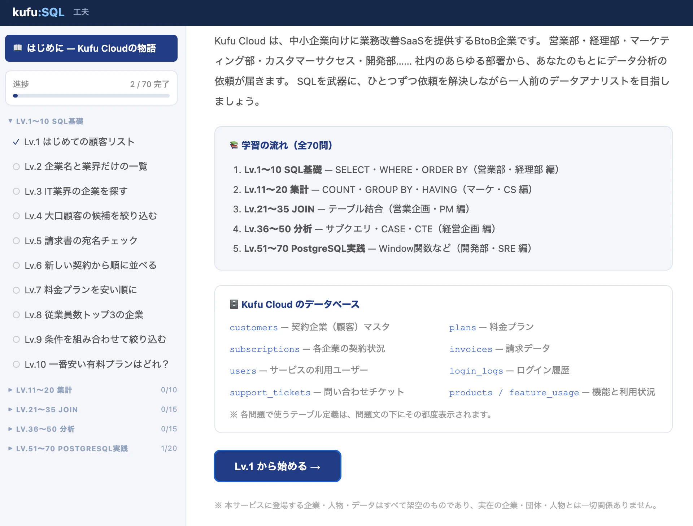Click status circle for Lv.5

tap(16, 241)
